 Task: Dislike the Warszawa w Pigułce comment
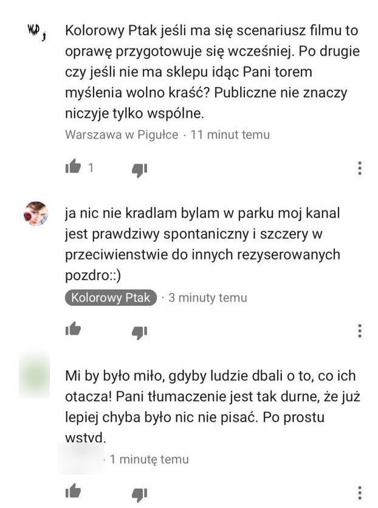point(140,170)
